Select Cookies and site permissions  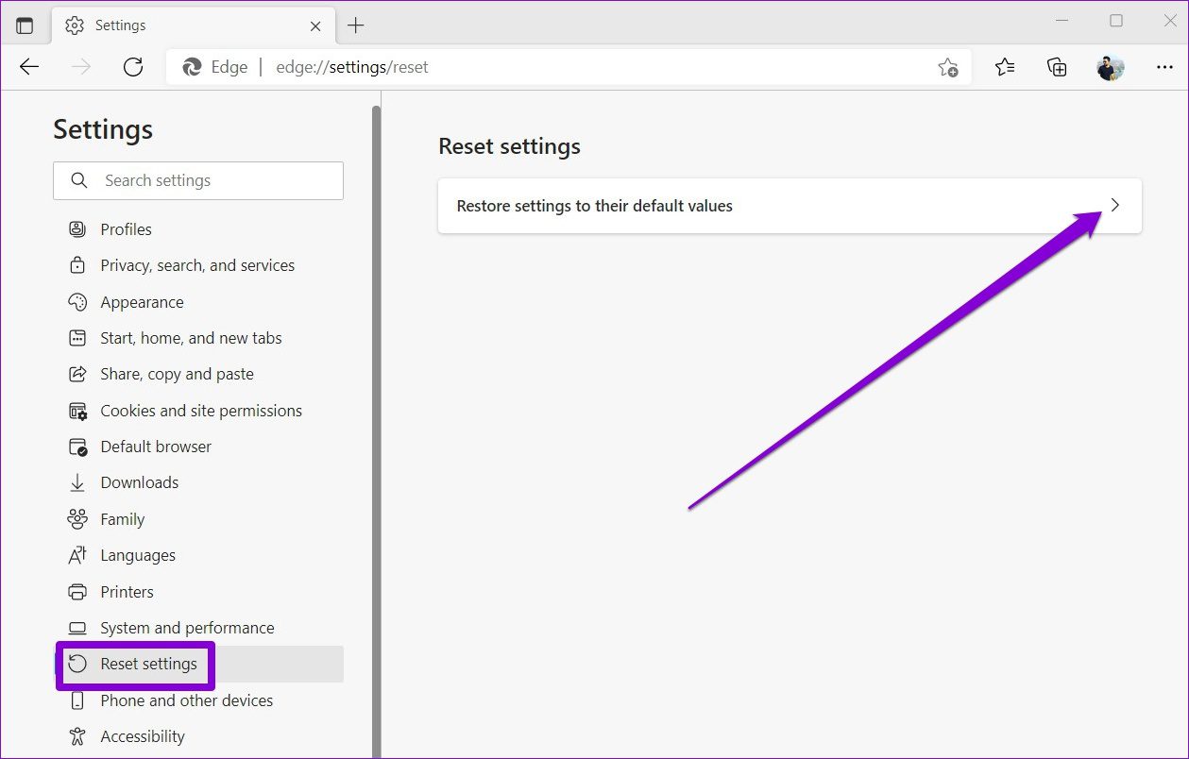point(200,411)
